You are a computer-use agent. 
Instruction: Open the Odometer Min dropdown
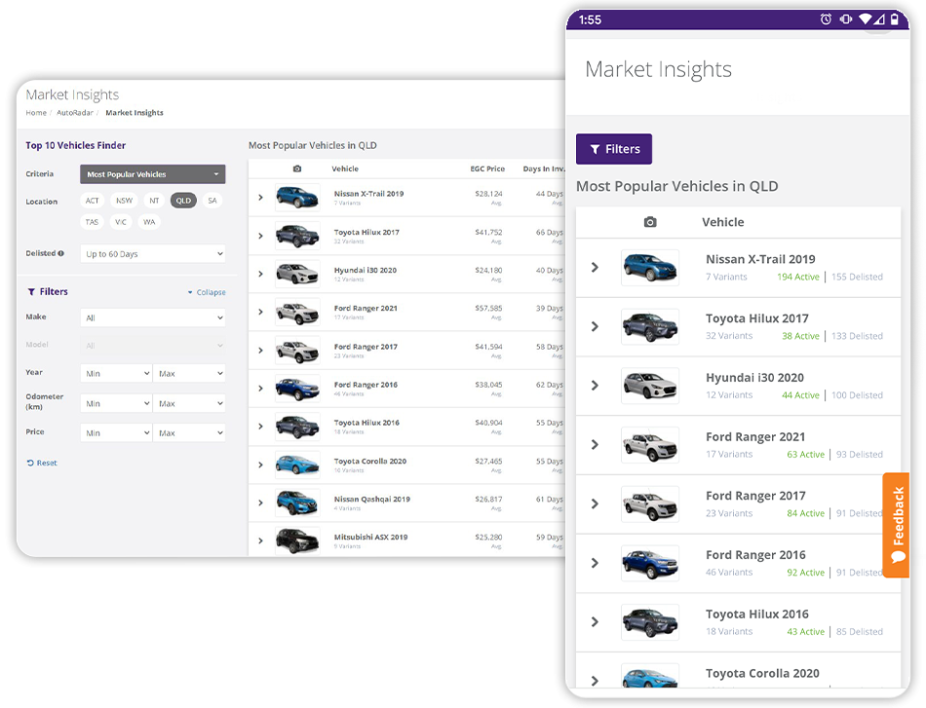point(116,403)
